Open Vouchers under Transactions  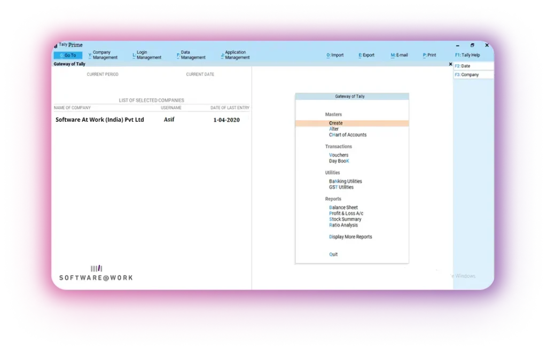coord(339,155)
